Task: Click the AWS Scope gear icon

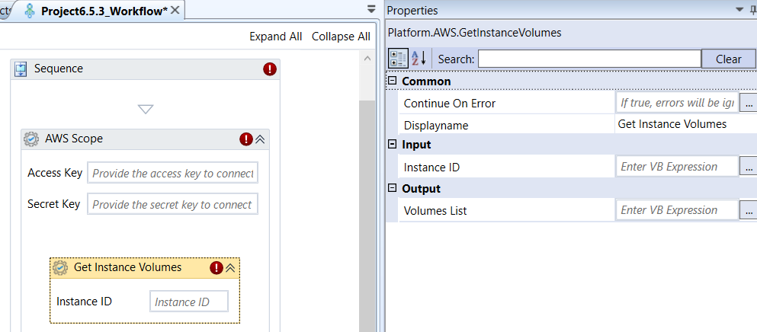Action: 31,139
